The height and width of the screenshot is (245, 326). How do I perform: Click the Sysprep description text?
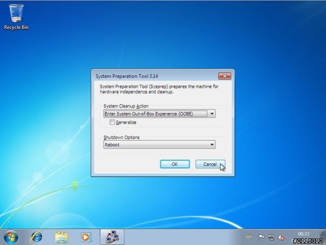[159, 89]
